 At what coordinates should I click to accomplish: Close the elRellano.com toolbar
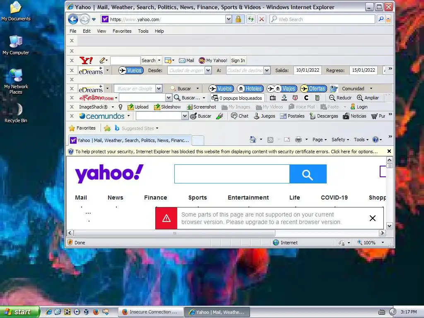[72, 98]
